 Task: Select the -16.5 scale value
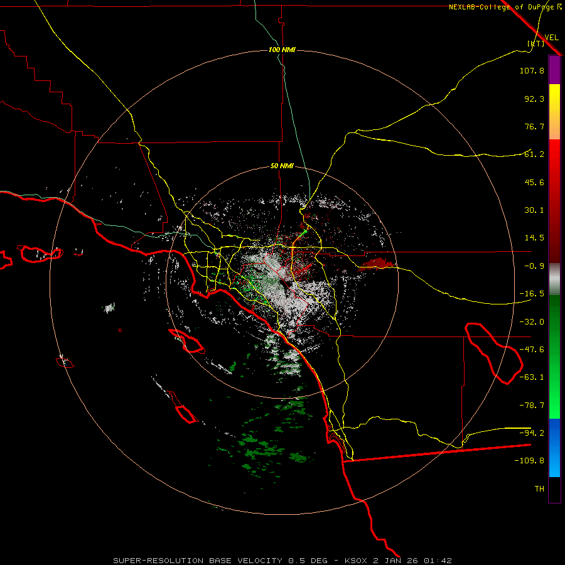coord(532,294)
